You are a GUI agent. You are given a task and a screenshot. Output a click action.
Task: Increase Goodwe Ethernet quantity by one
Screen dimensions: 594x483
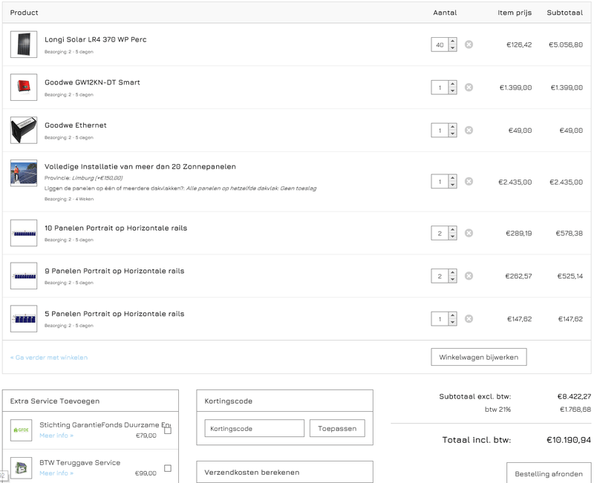453,128
